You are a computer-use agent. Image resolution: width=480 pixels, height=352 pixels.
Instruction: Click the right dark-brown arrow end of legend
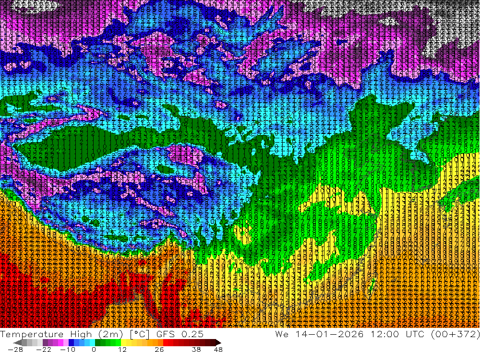pyautogui.click(x=218, y=342)
